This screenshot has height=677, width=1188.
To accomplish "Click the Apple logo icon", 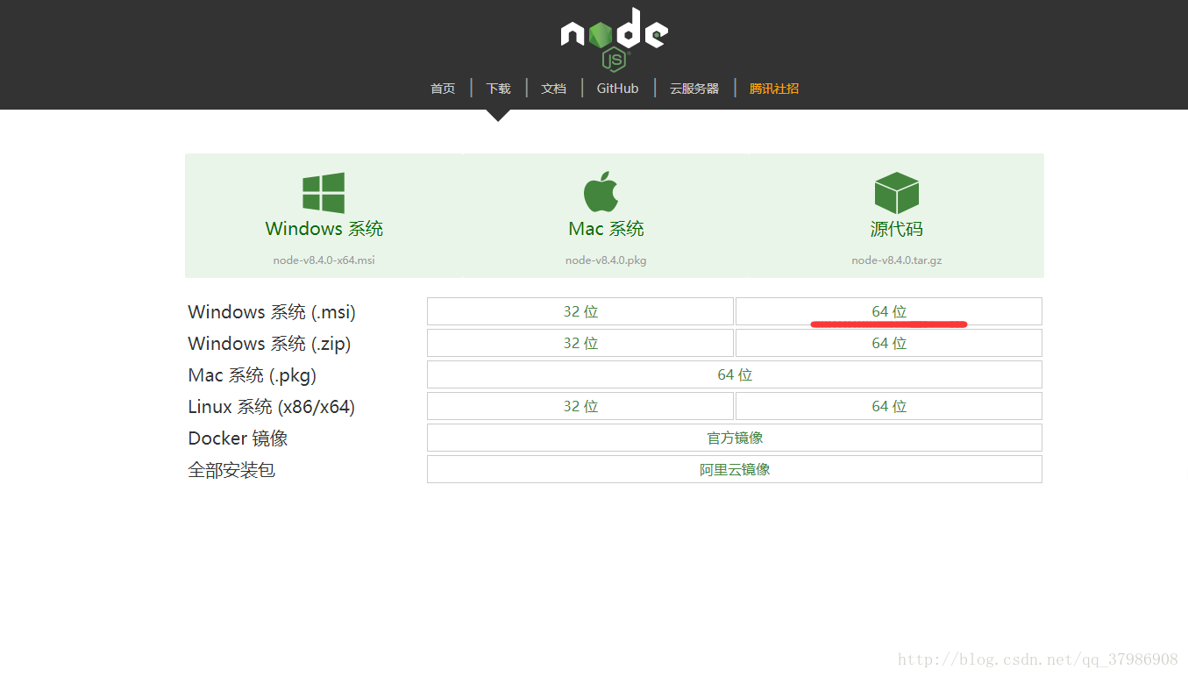I will click(x=601, y=192).
